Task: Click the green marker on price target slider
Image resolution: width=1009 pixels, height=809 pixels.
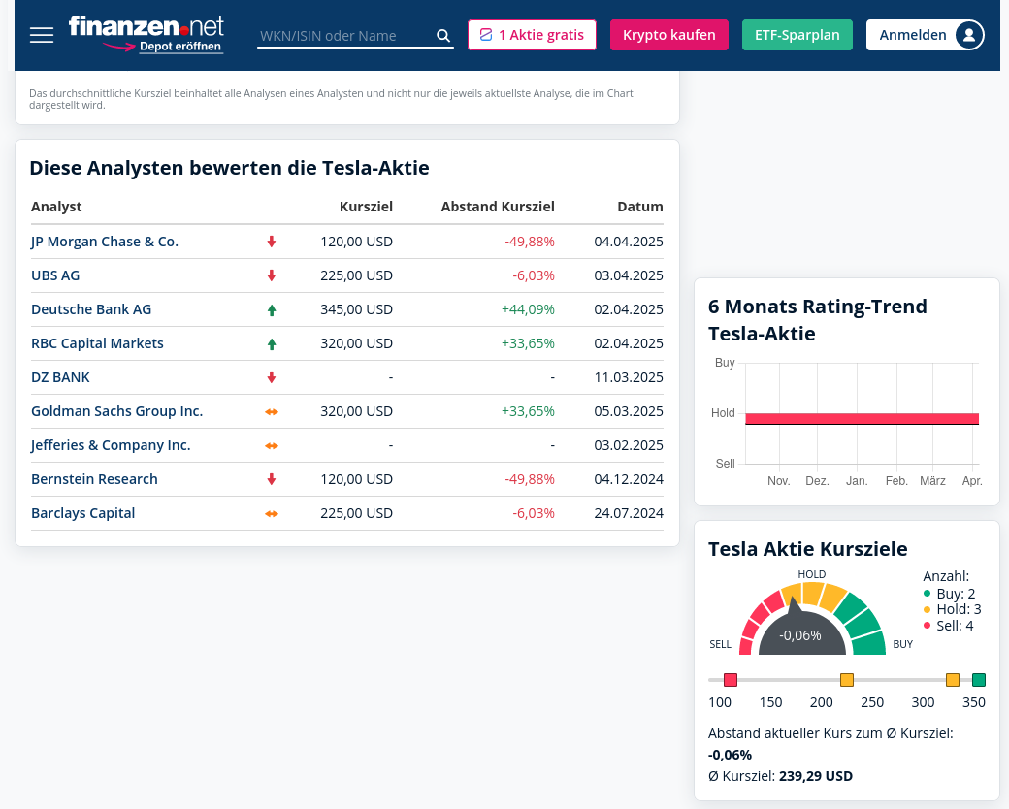Action: 979,680
